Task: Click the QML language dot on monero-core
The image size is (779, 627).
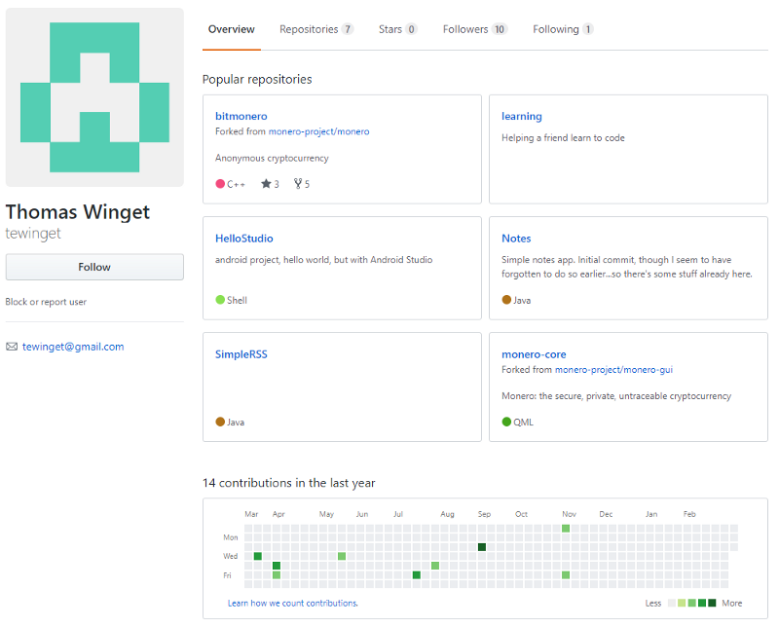Action: [506, 422]
